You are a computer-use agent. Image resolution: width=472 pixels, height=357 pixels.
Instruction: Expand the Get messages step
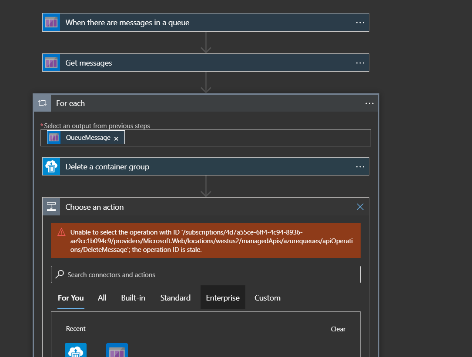(206, 63)
